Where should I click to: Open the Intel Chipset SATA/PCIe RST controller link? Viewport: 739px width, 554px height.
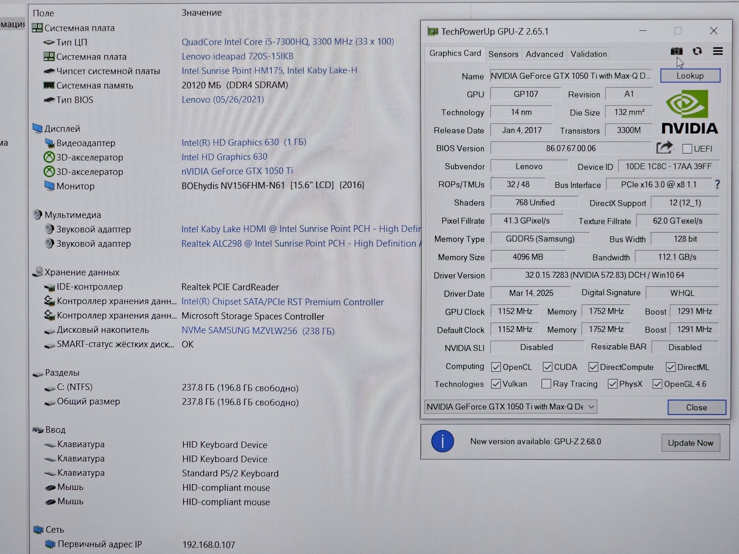282,302
